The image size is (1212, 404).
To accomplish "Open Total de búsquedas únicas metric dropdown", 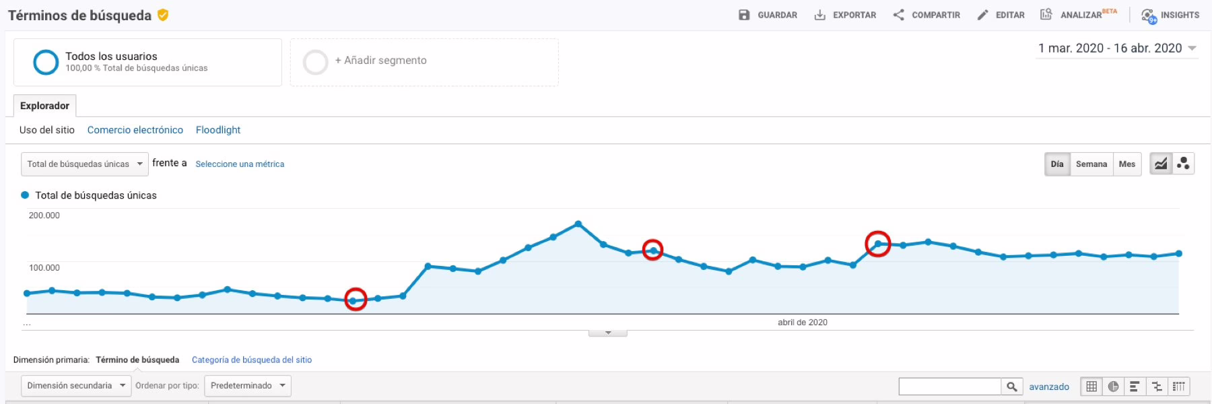I will tap(85, 164).
